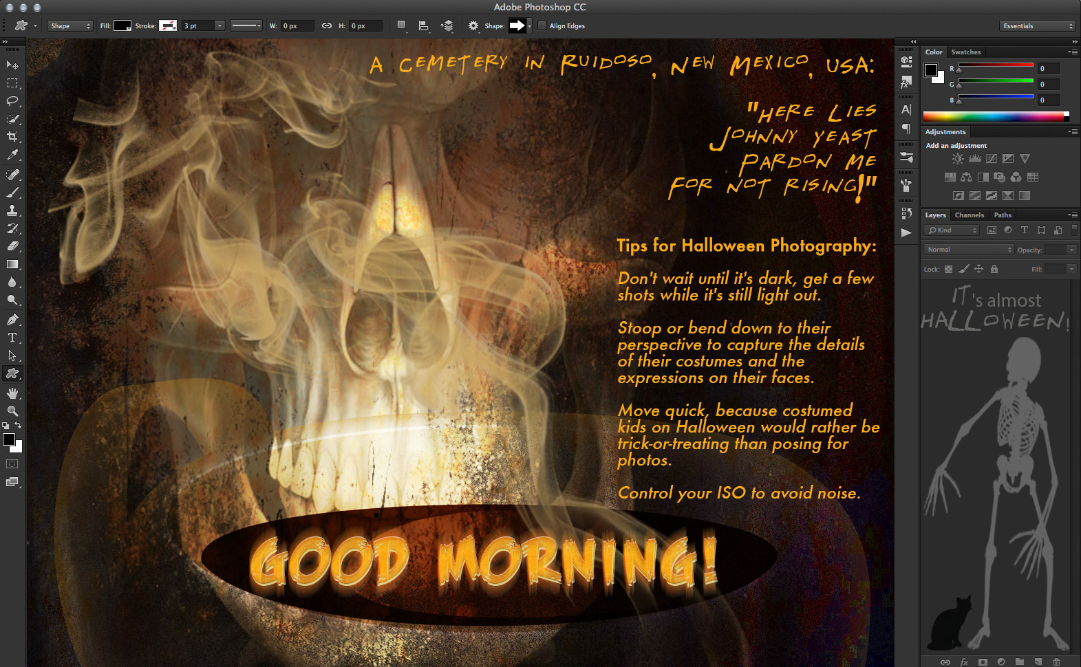The image size is (1081, 667).
Task: Select the Eyedropper tool
Action: [x=12, y=155]
